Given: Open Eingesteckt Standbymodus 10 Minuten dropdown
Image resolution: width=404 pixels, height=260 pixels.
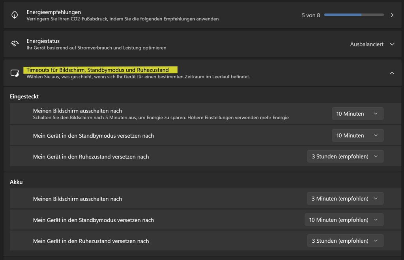Looking at the screenshot, I should click(x=357, y=135).
